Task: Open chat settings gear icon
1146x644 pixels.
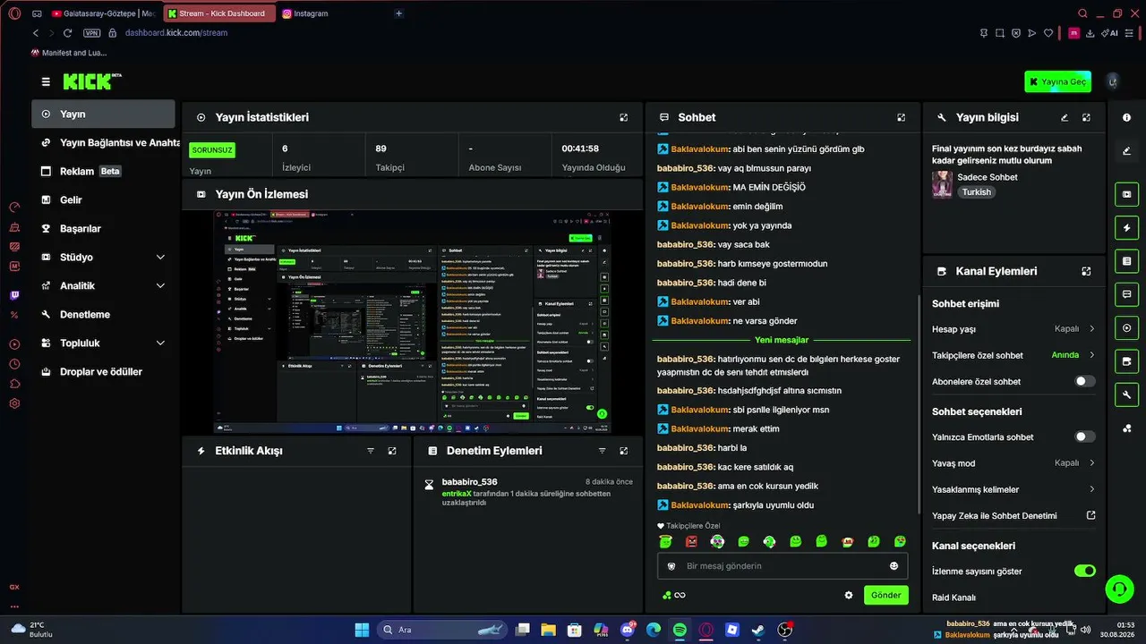Action: pyautogui.click(x=849, y=595)
